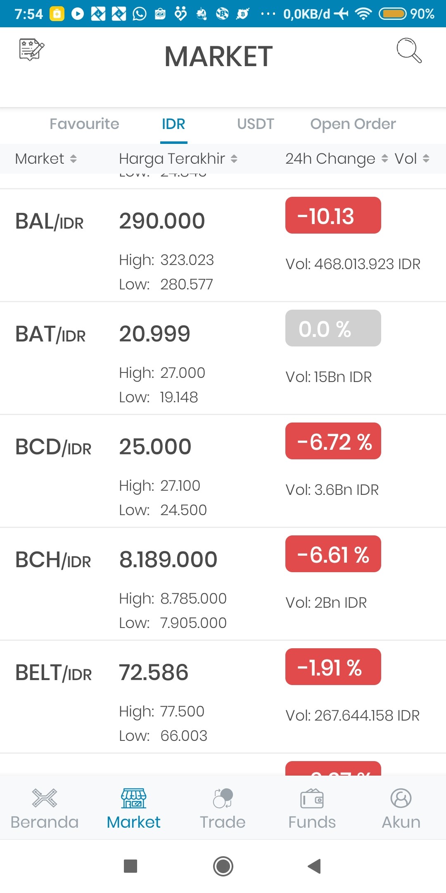Go to Beranda home icon
The image size is (446, 893).
coord(45,798)
